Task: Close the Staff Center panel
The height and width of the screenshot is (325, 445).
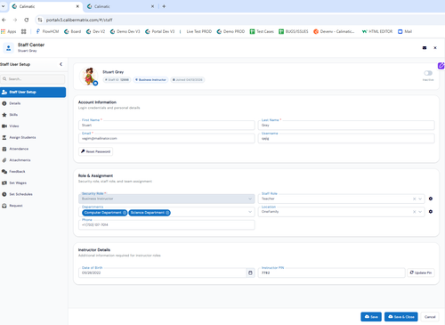Action: click(435, 48)
